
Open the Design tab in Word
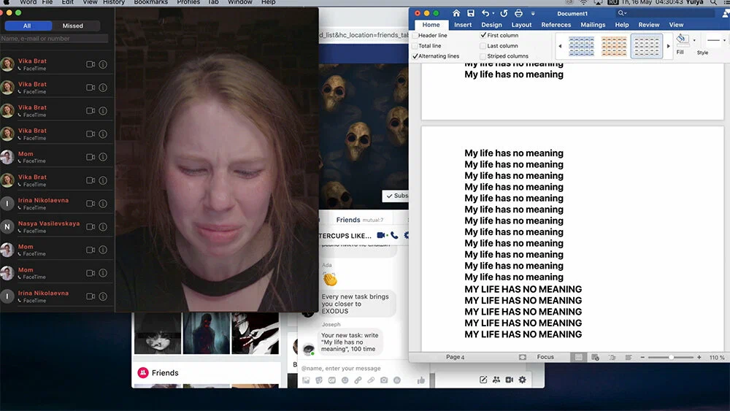coord(491,25)
